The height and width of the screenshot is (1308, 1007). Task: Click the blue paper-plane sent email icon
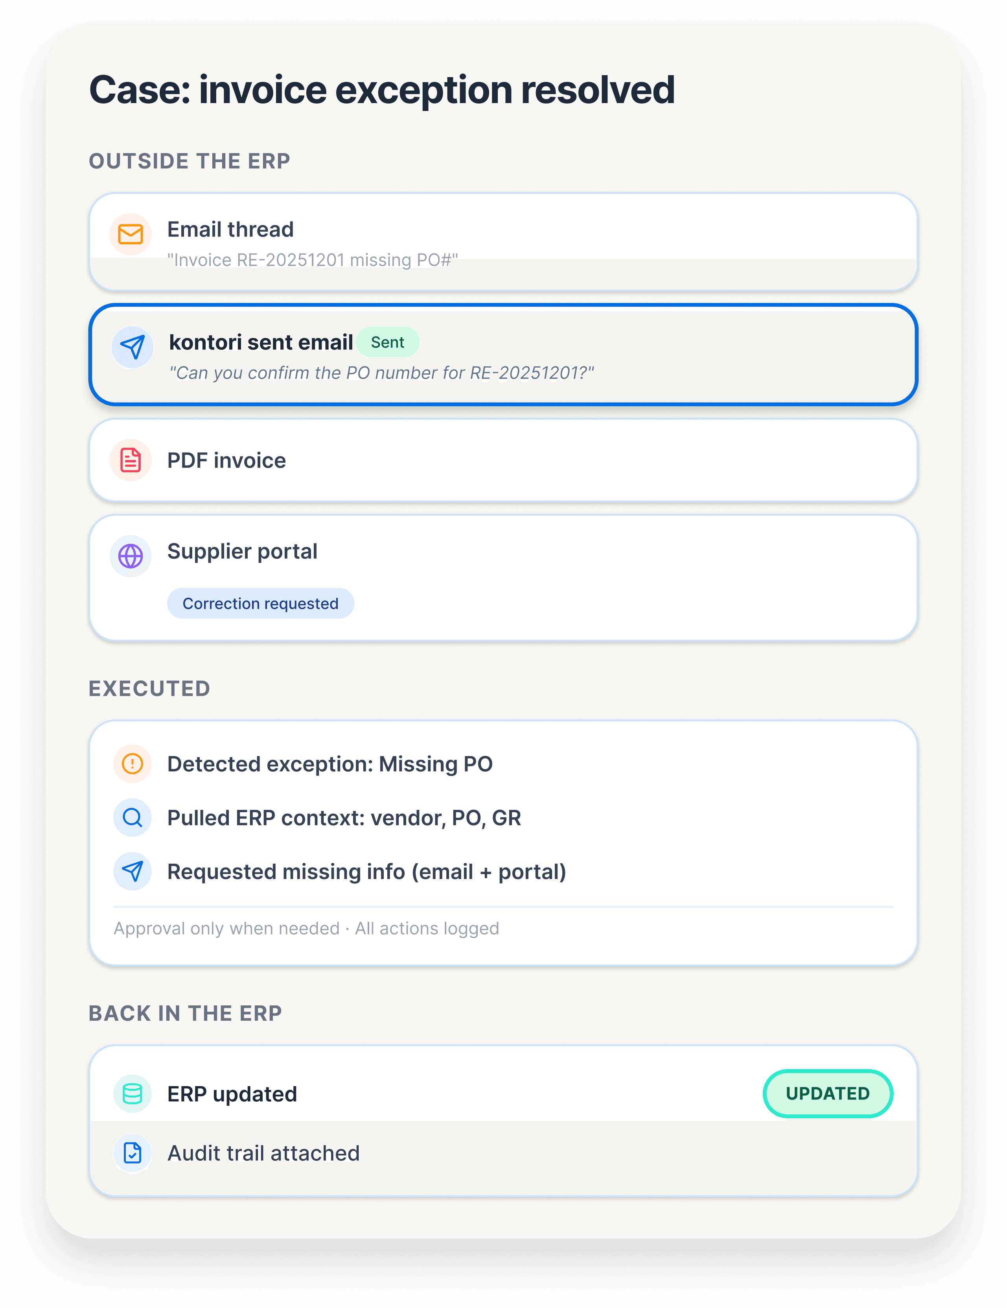point(133,347)
